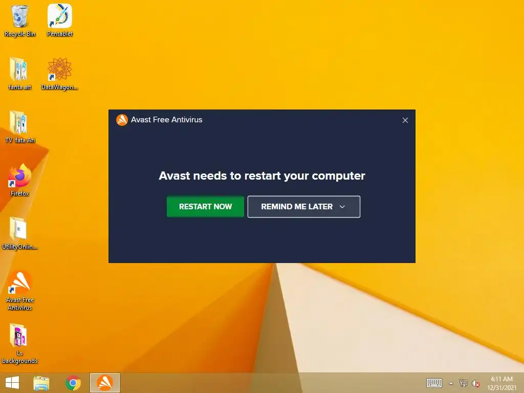Select the Pentablet desktop shortcut
524x393 pixels.
tap(60, 20)
